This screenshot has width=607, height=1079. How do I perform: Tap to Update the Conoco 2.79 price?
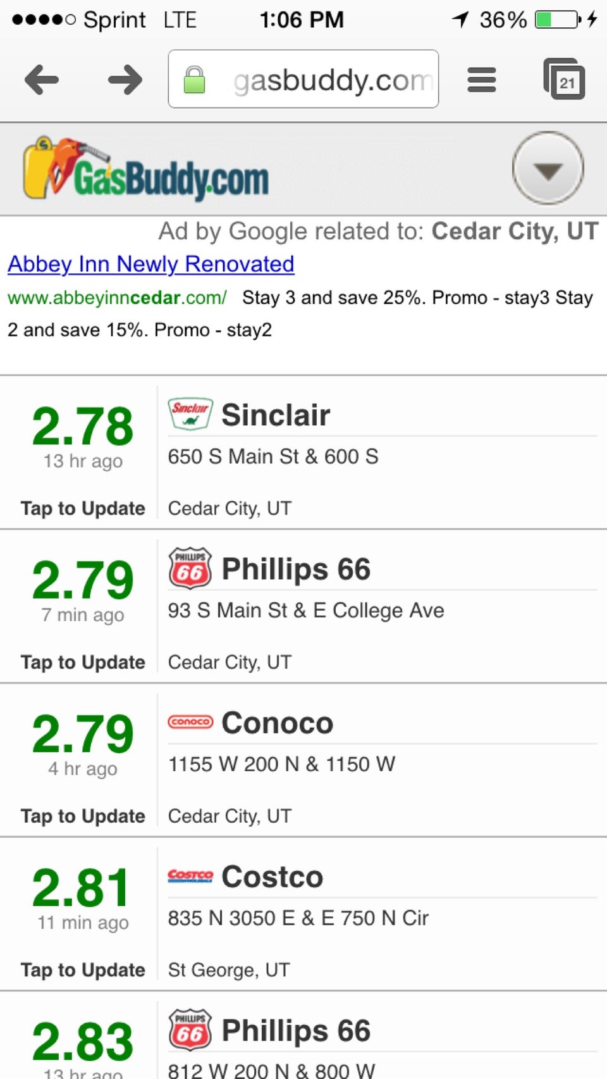pos(83,816)
